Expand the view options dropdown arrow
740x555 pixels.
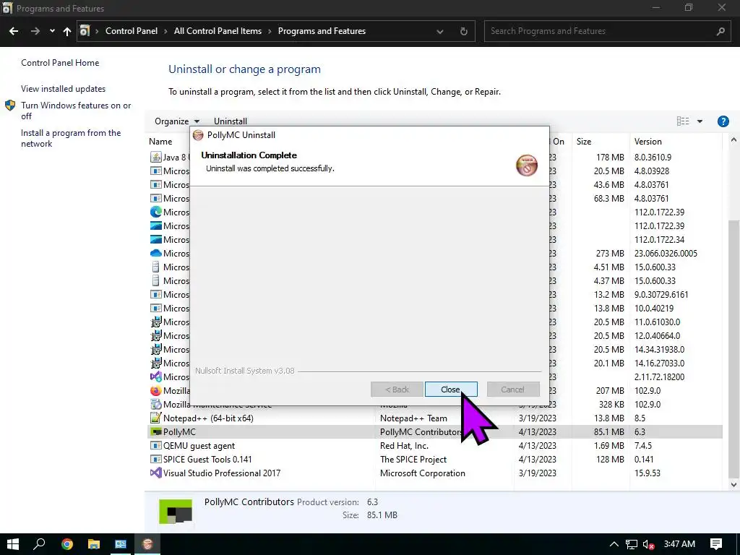coord(700,121)
